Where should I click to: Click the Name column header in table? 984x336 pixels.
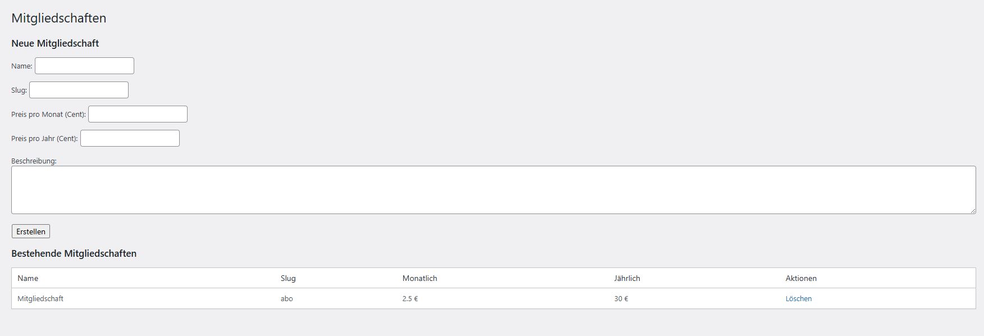28,278
